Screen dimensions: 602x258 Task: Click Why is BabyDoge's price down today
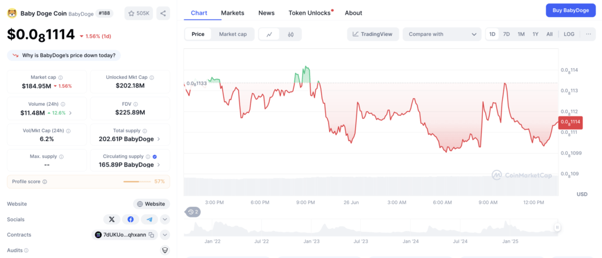pos(63,55)
